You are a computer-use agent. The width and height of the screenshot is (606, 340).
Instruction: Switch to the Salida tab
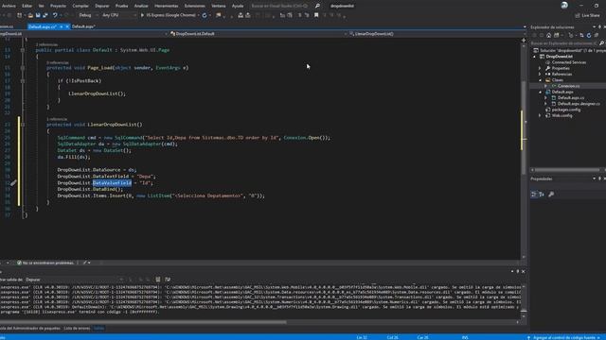pyautogui.click(x=98, y=329)
